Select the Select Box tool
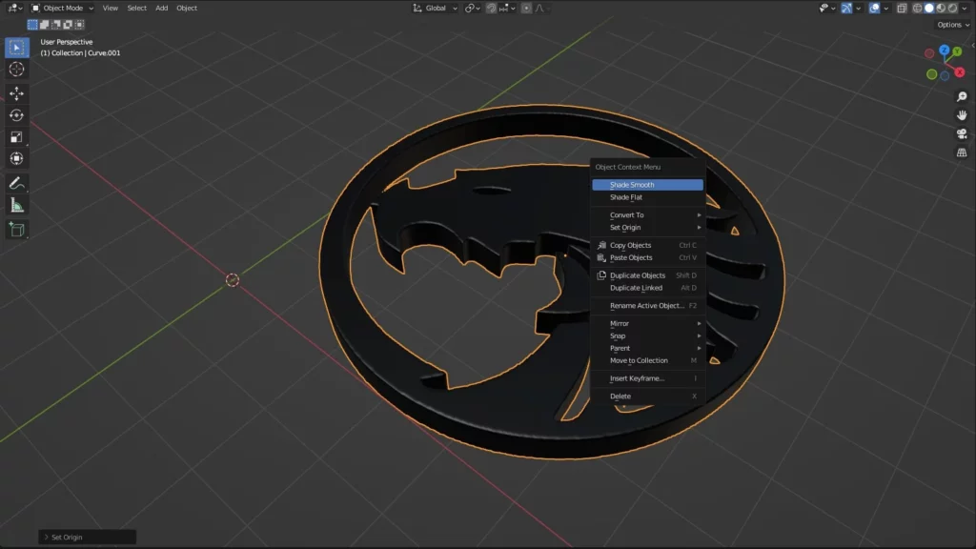Viewport: 976px width, 549px height. click(17, 48)
